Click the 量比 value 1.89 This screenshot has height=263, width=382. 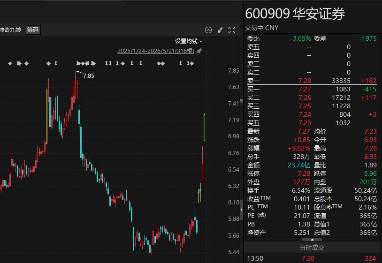371,165
